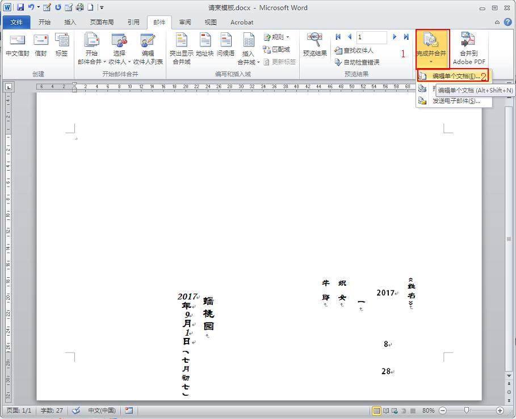Click the 标签 labels icon

click(61, 45)
